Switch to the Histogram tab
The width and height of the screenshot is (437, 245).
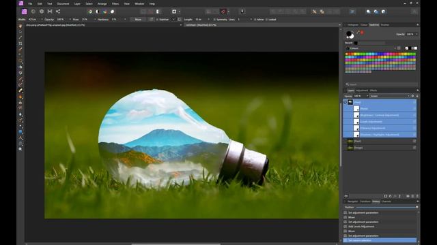point(353,24)
